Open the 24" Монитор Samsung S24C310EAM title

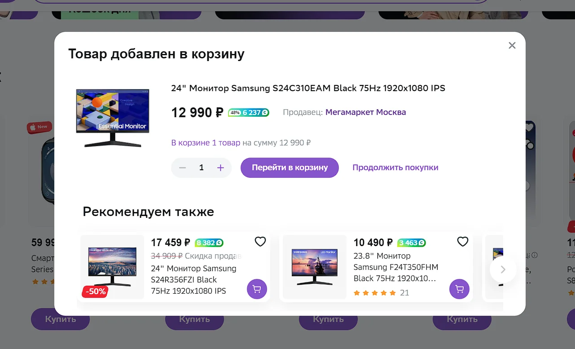coord(308,88)
